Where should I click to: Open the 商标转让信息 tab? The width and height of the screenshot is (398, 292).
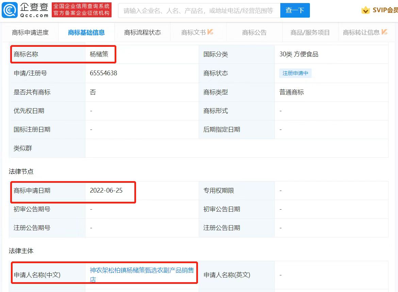(361, 33)
